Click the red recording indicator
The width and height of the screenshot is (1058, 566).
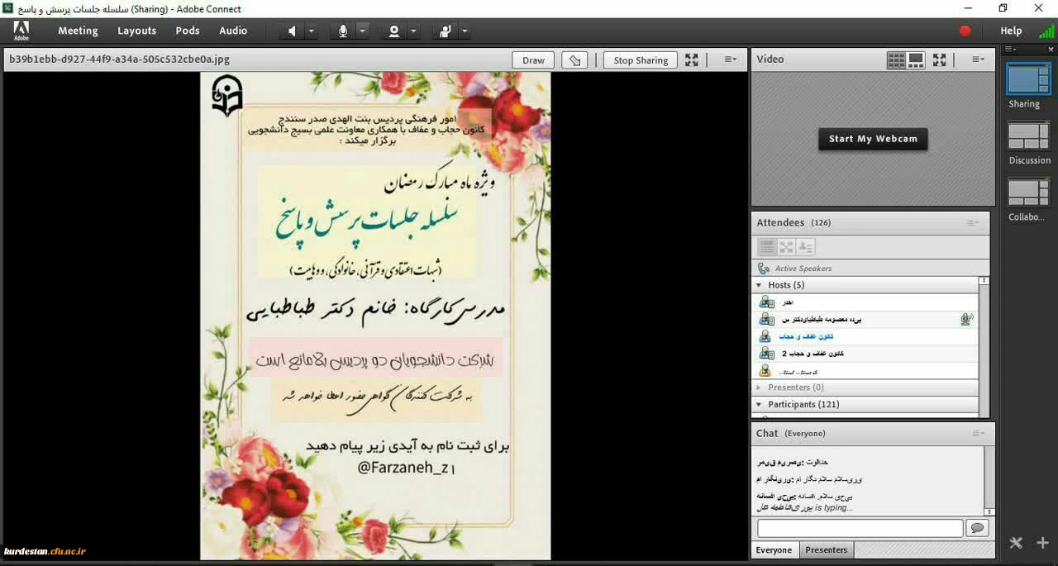[x=965, y=31]
